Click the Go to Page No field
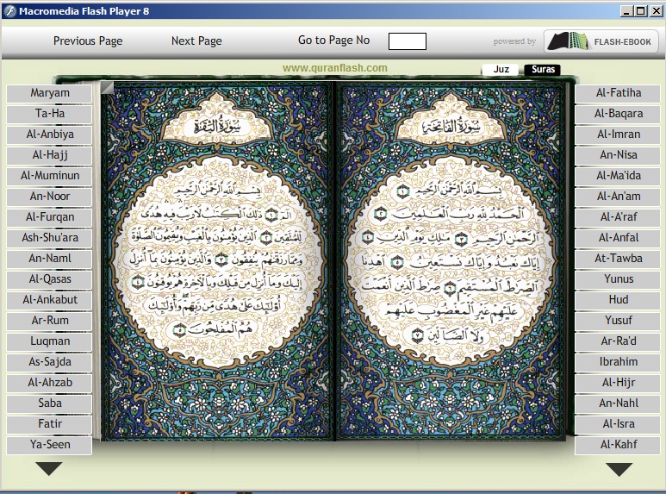Screen dimensions: 666x494 point(408,41)
